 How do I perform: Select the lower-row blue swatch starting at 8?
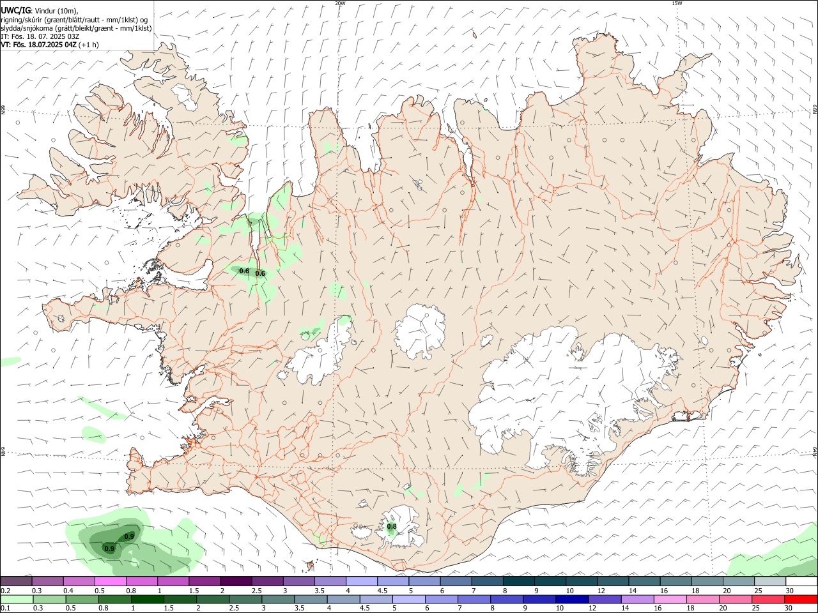(x=506, y=599)
